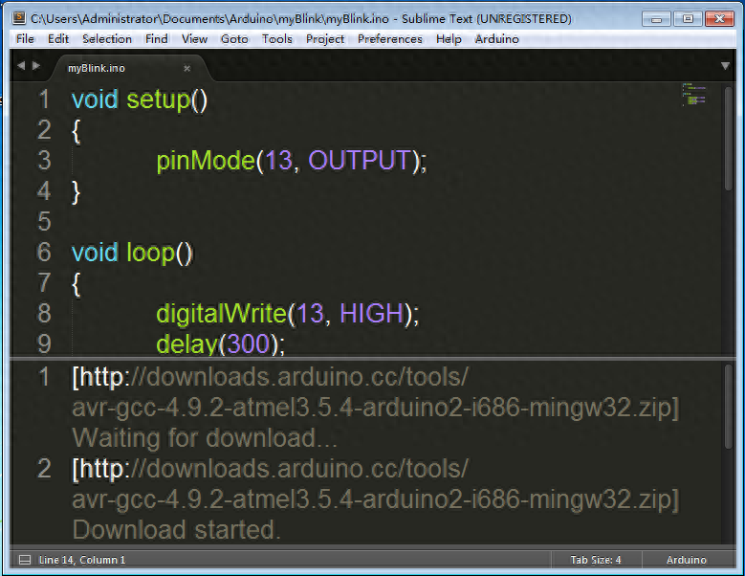Viewport: 745px width, 576px height.
Task: Click the HIGH constant in line 8
Action: tap(372, 314)
